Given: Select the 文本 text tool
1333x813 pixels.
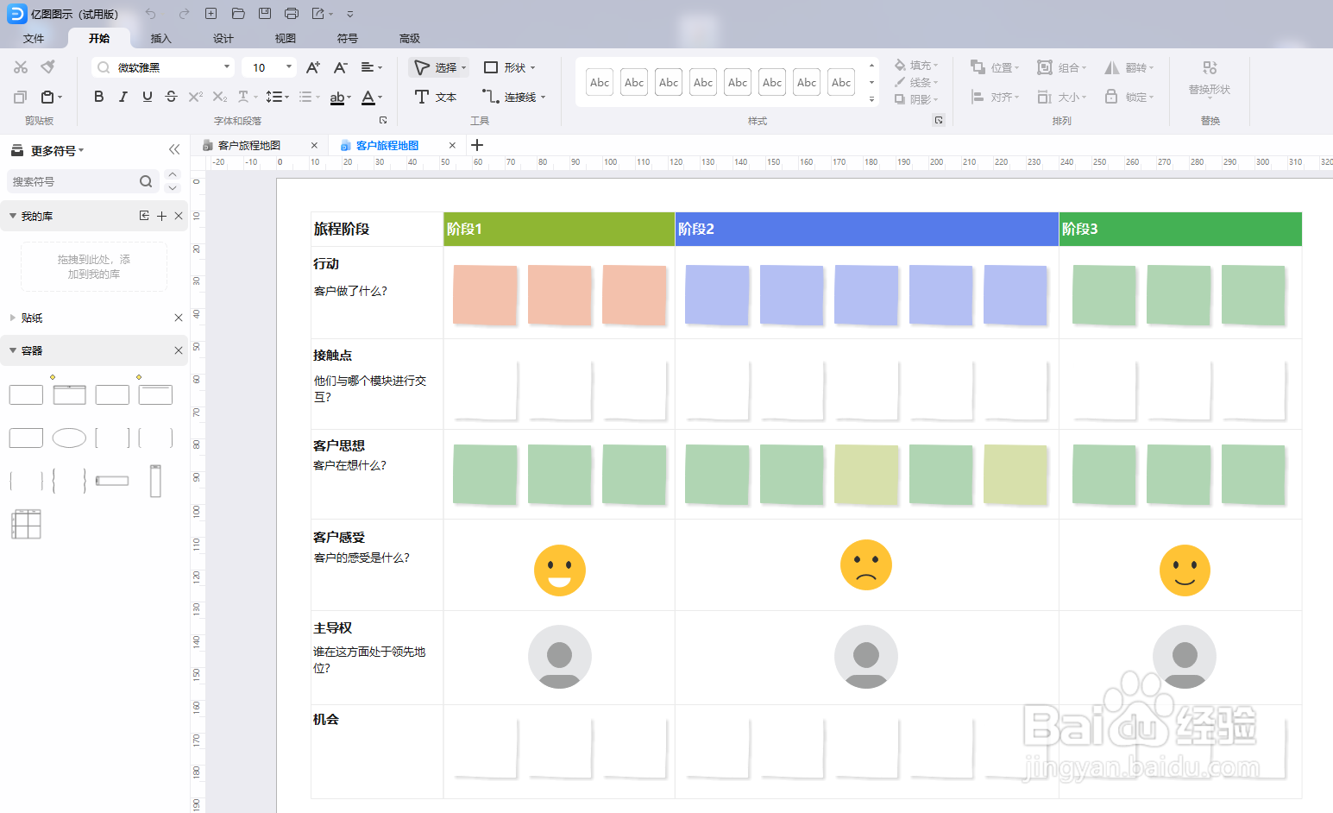Looking at the screenshot, I should click(436, 97).
